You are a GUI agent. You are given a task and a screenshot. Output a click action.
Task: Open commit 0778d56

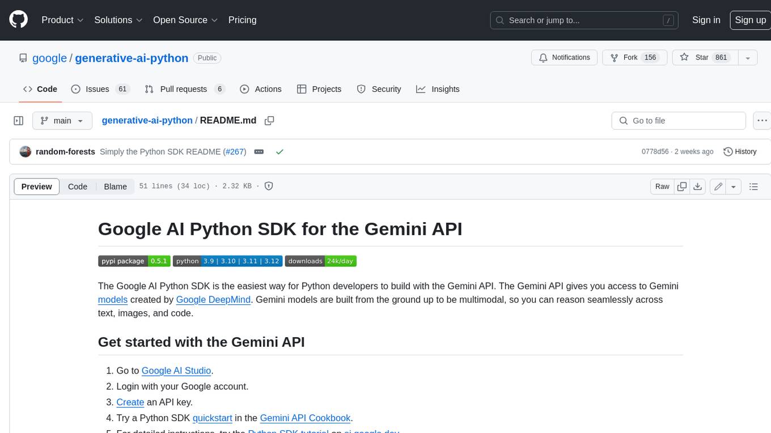tap(655, 151)
